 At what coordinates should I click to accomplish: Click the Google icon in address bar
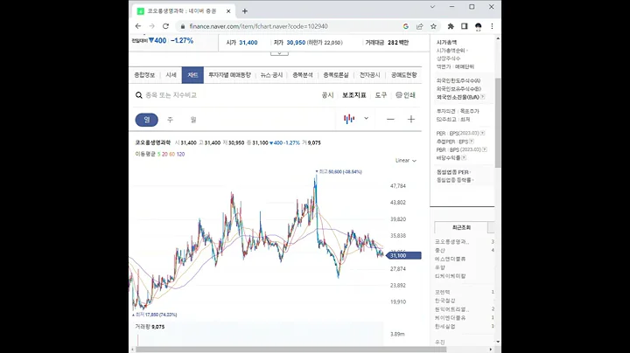406,26
